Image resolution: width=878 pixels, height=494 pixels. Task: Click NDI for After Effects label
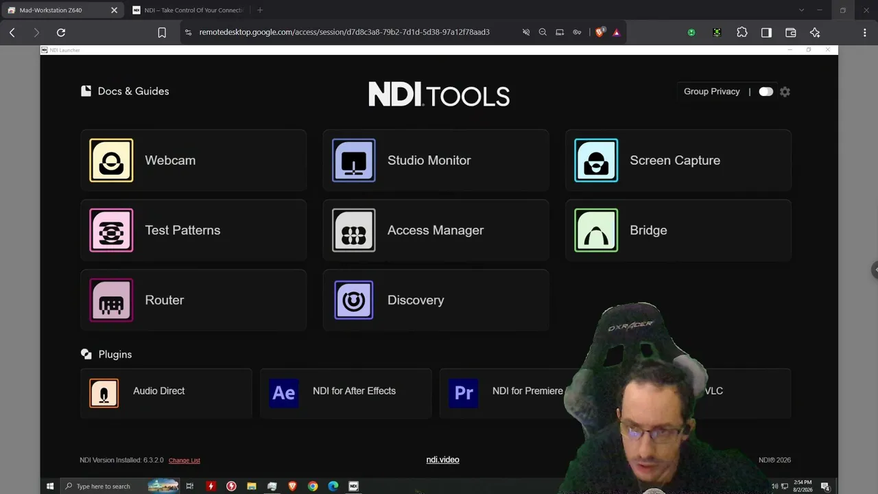click(354, 391)
